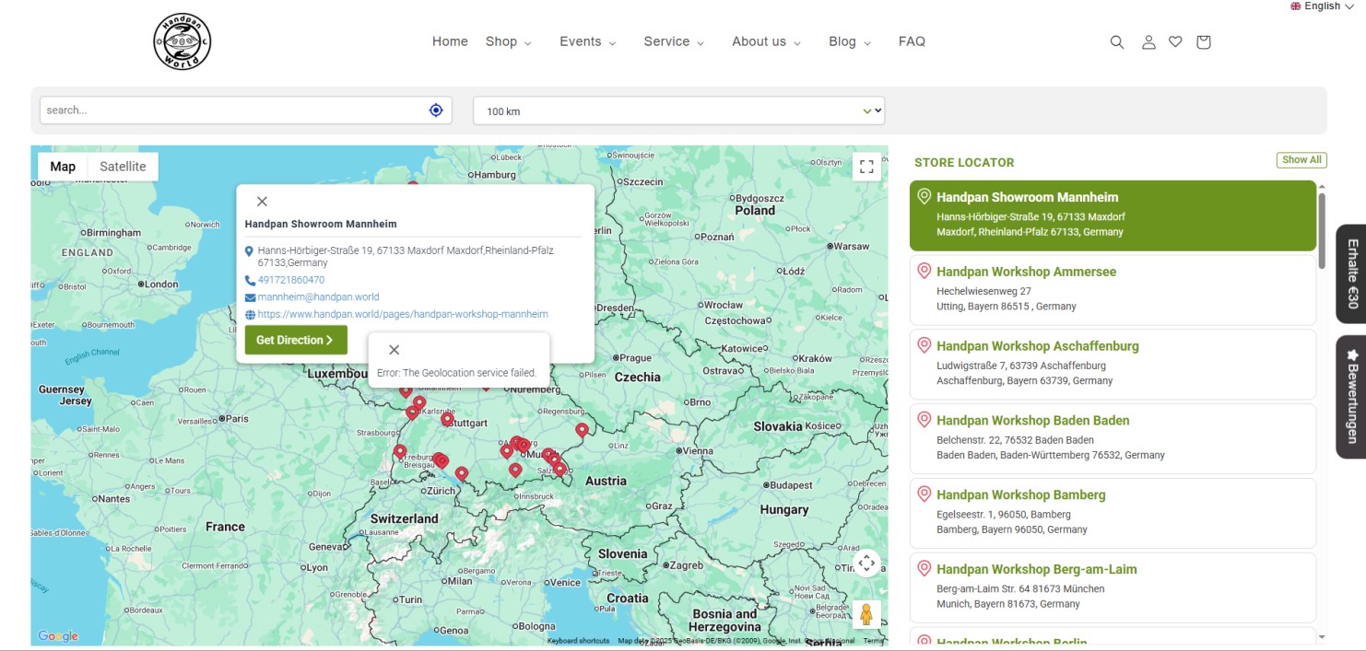The height and width of the screenshot is (651, 1366).
Task: Open the mannheim@handpan.world email link
Action: pyautogui.click(x=319, y=296)
